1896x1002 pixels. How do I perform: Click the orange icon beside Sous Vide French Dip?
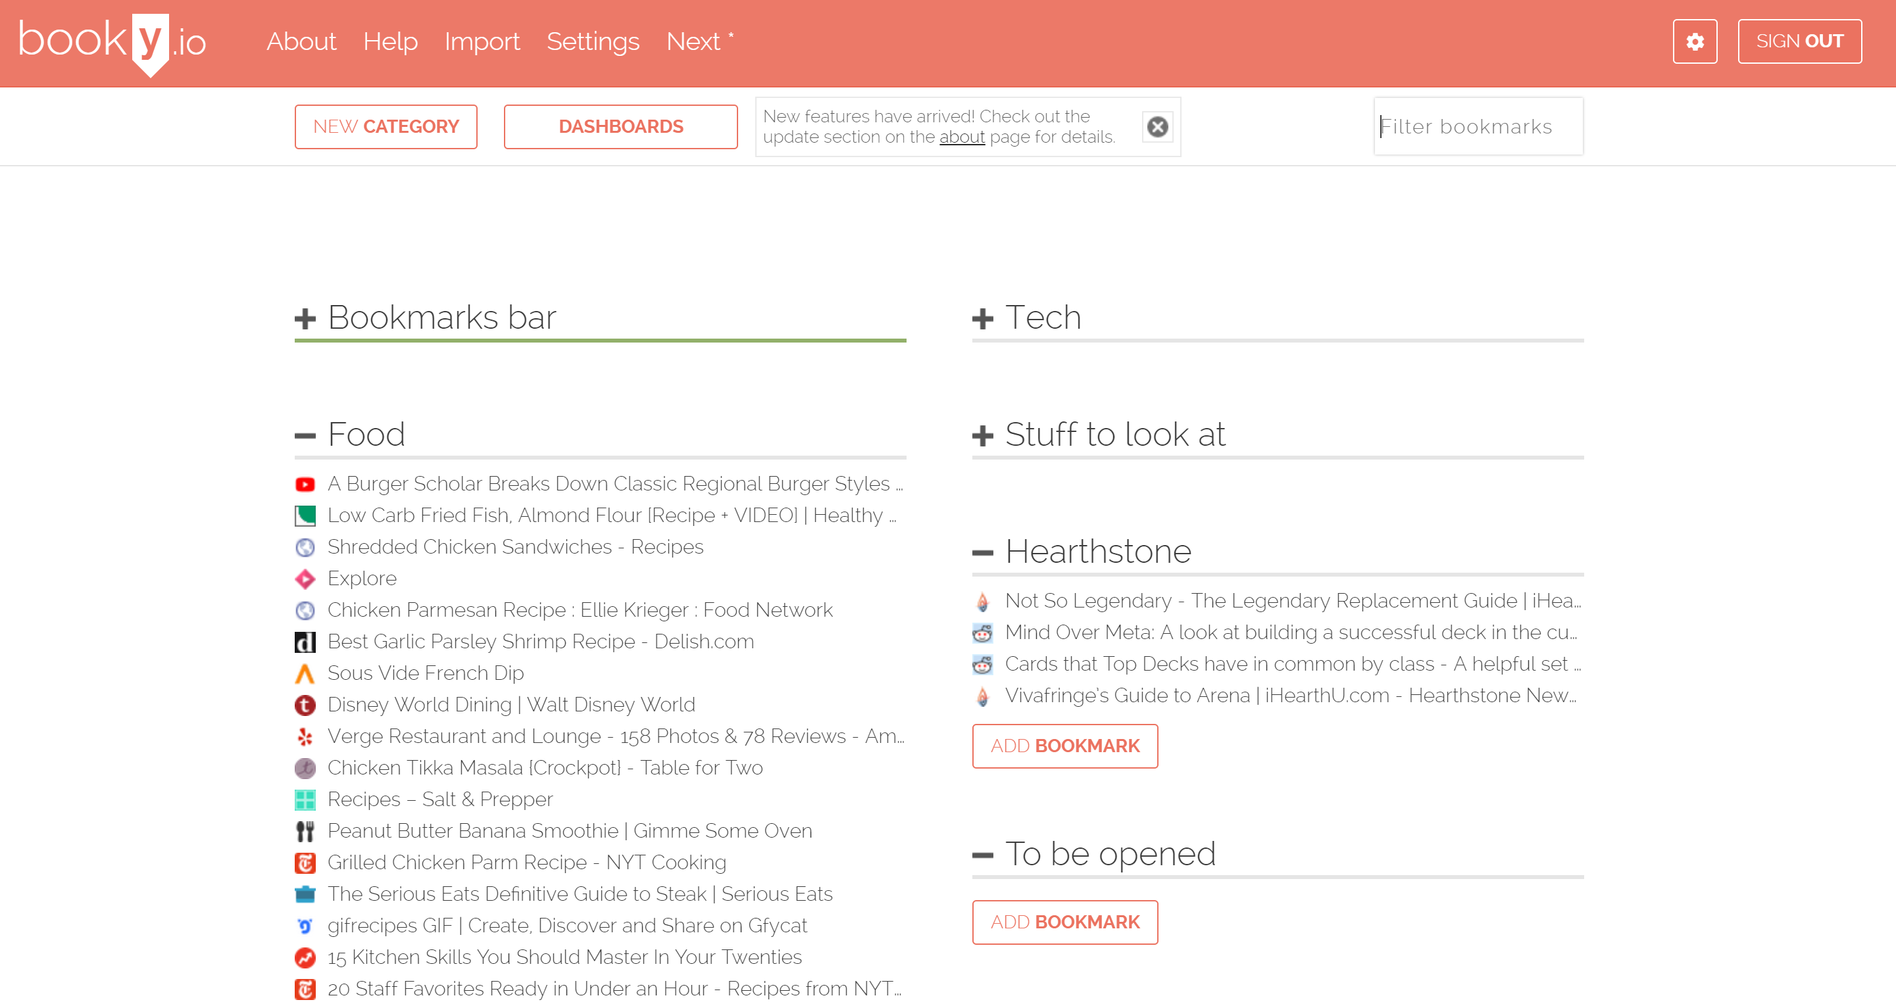click(305, 674)
